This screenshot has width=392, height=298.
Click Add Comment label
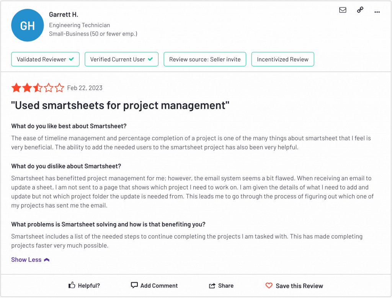(159, 285)
